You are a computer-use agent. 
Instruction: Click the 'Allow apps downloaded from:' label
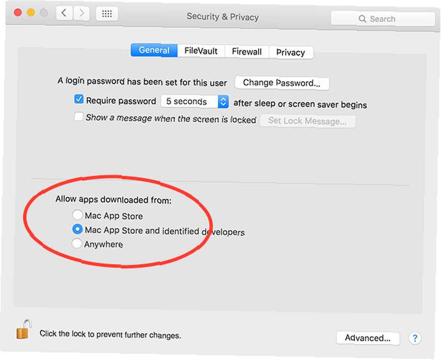click(113, 199)
